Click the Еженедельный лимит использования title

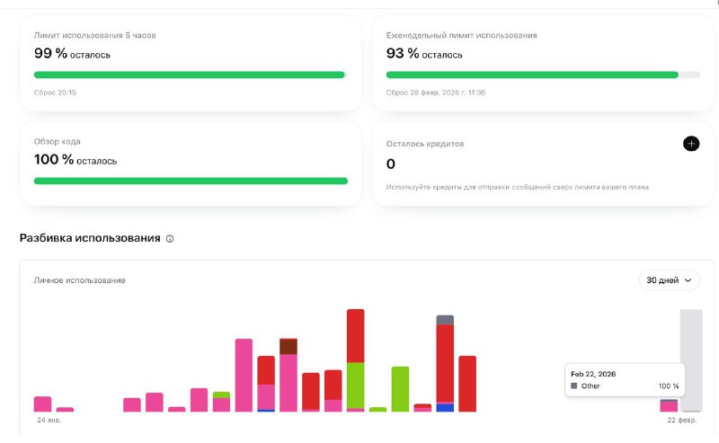(x=461, y=35)
